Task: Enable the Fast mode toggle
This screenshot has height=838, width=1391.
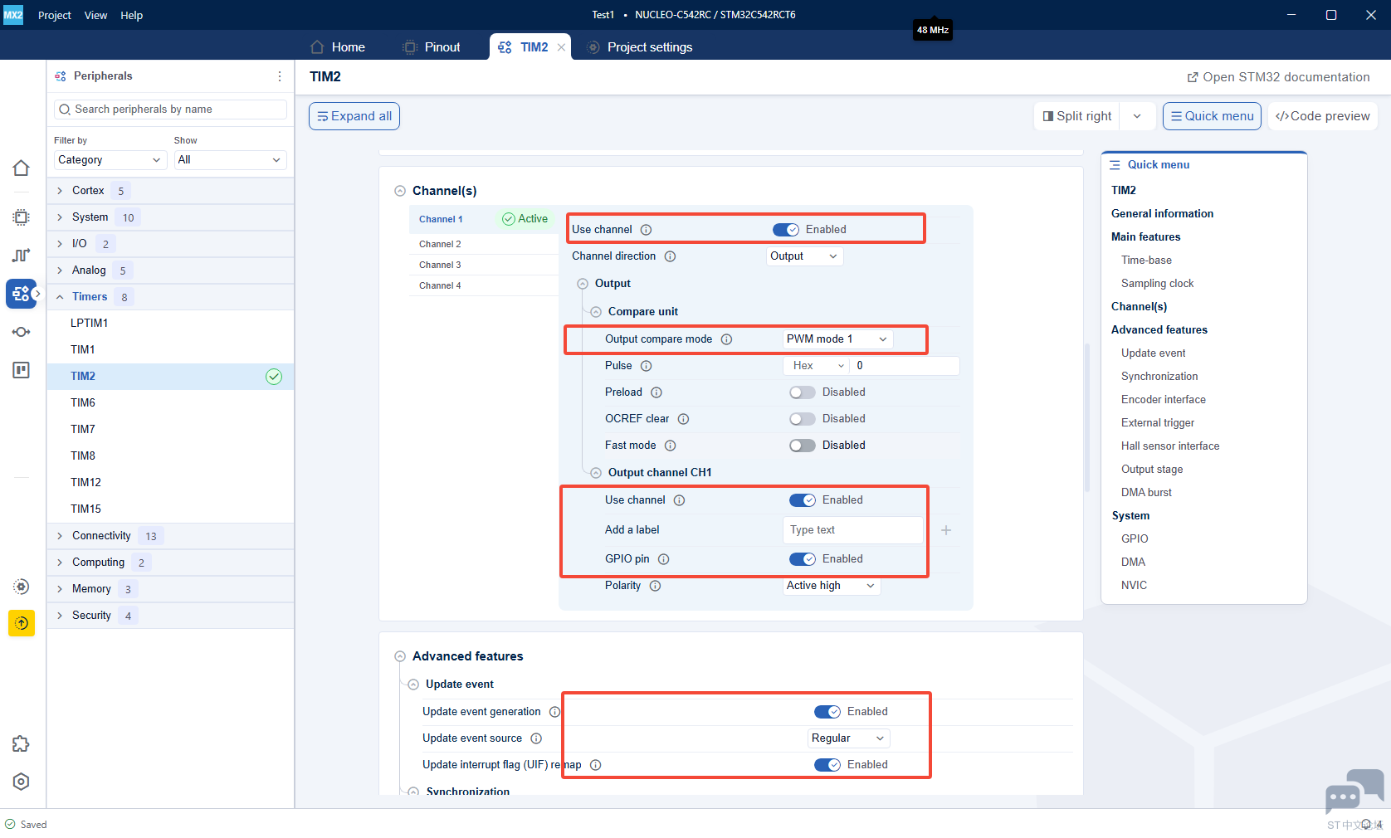Action: tap(802, 446)
